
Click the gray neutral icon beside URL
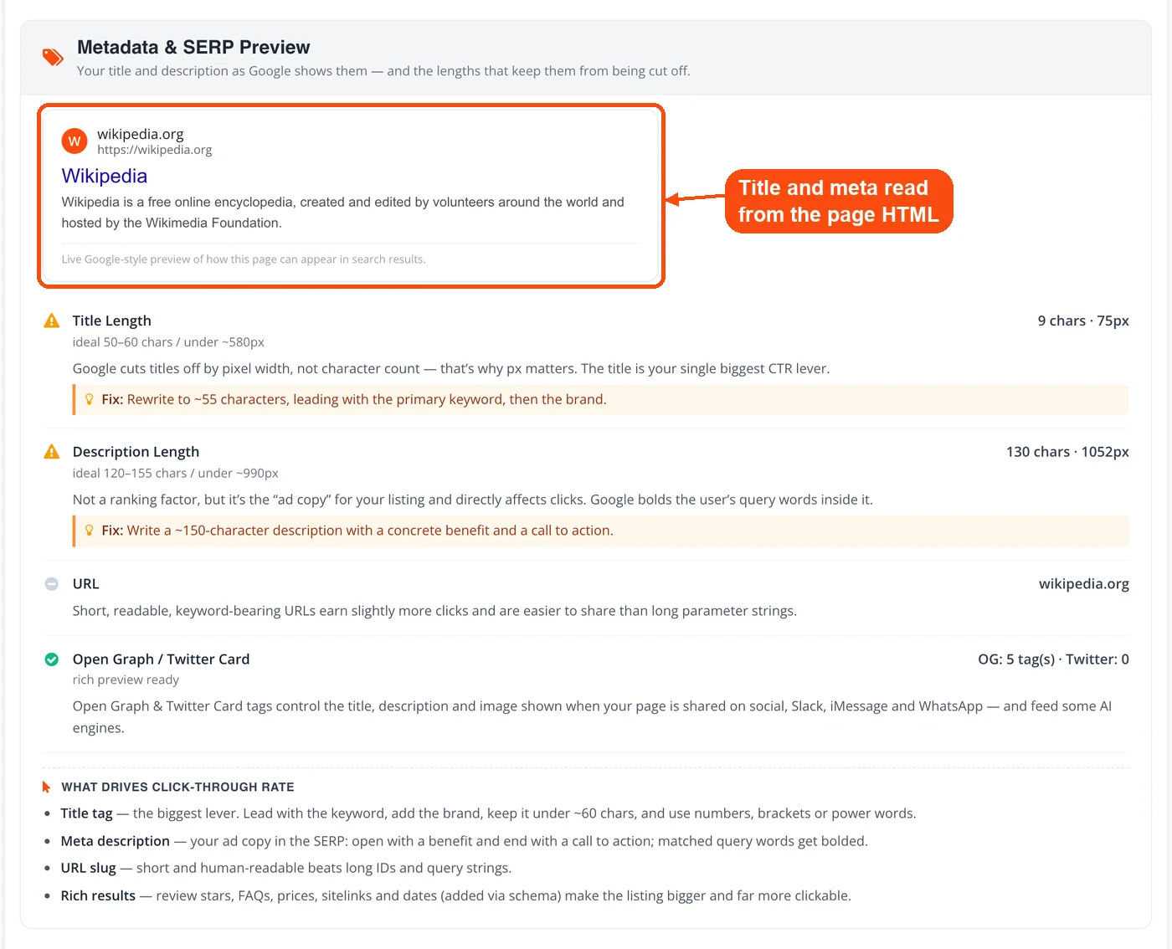[52, 584]
